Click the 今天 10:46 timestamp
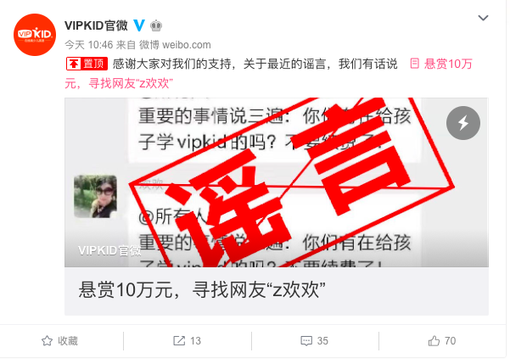Viewport: 510px width, 364px height. (x=89, y=45)
